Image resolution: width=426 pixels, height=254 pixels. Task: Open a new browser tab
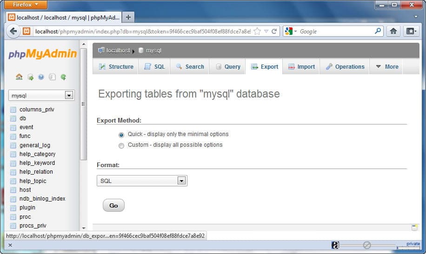pyautogui.click(x=128, y=17)
